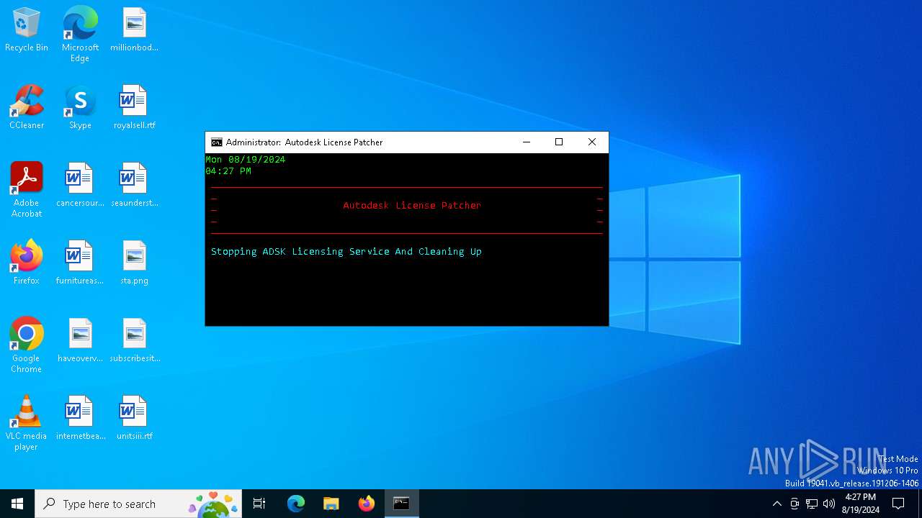Select the subscribesit... image file
922x518 pixels.
point(134,340)
